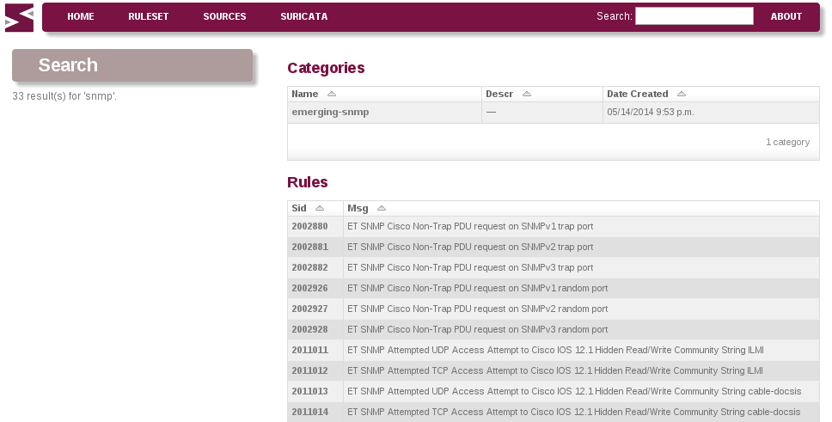Select rule sid 2002926
Viewport: 832px width, 422px height.
(x=309, y=288)
